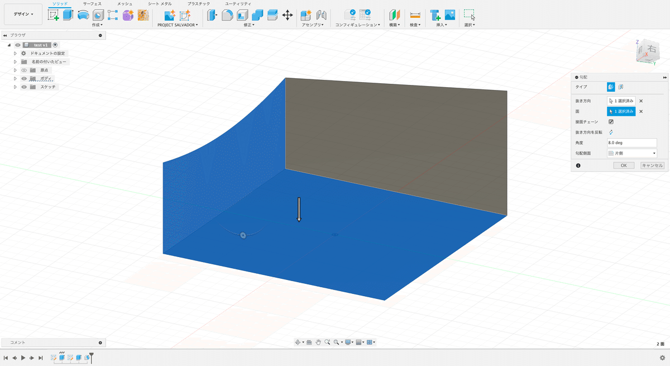Click the Look At icon in navigation bar
The image size is (670, 366).
(309, 342)
